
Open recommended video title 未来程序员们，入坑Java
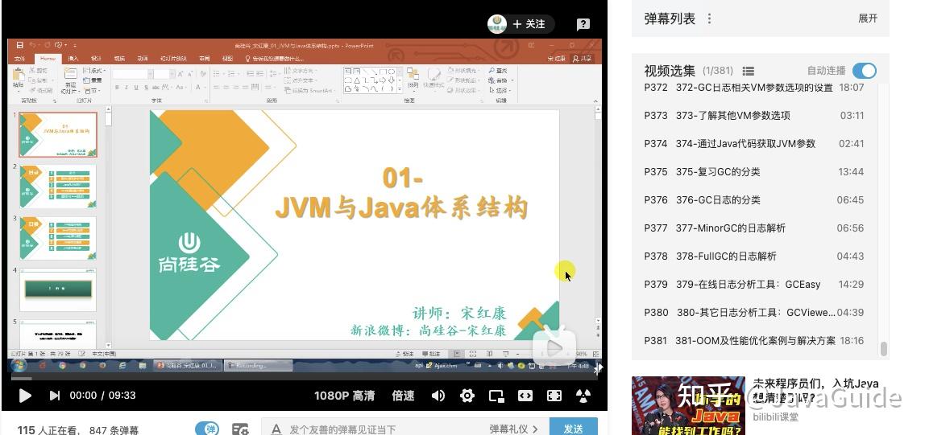(x=816, y=391)
